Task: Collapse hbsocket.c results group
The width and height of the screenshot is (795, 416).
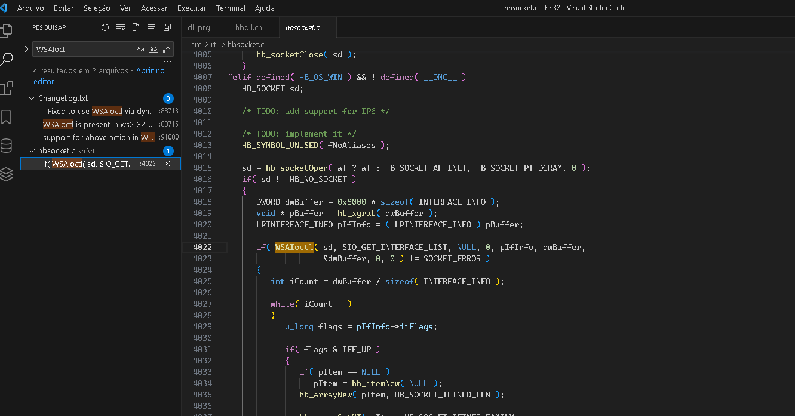Action: [x=32, y=151]
